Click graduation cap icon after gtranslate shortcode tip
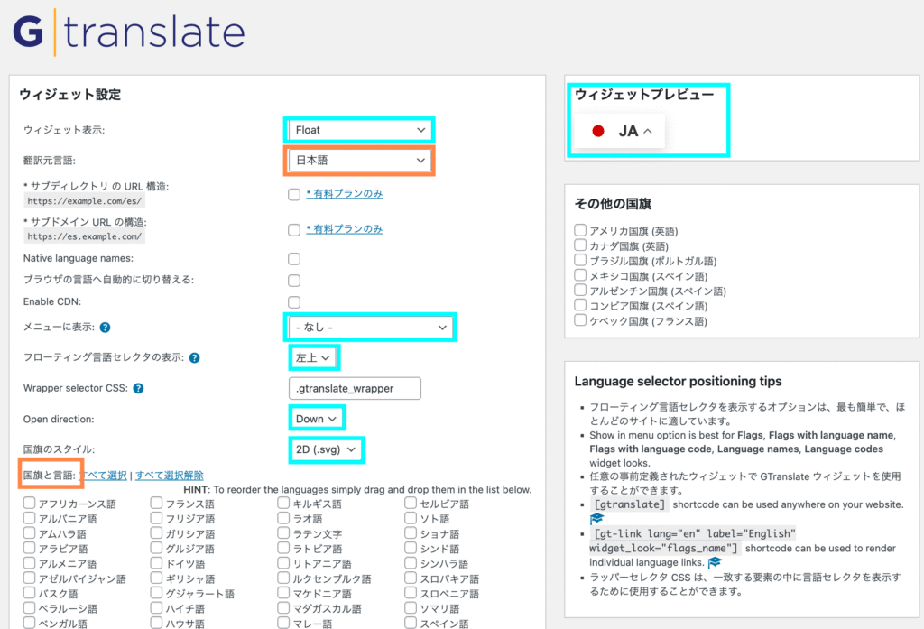Viewport: 924px width, 629px height. [596, 520]
